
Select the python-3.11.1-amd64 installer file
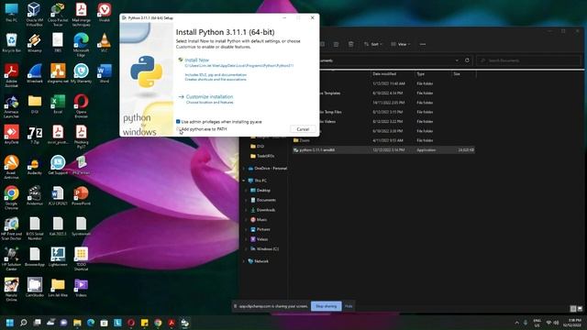tap(383, 150)
